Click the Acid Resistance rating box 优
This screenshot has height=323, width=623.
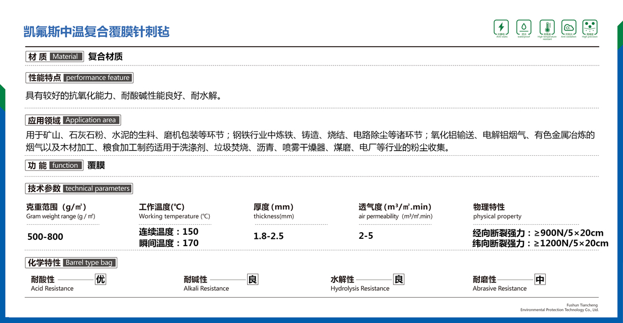point(100,279)
